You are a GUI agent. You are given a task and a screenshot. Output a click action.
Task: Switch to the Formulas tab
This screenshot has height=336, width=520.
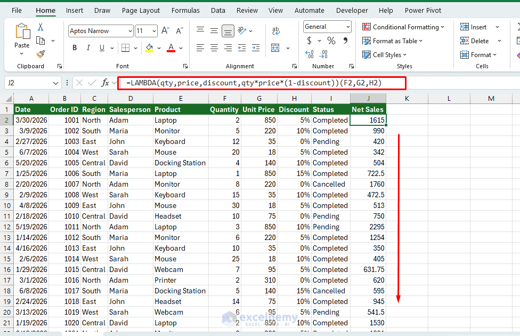pyautogui.click(x=185, y=10)
